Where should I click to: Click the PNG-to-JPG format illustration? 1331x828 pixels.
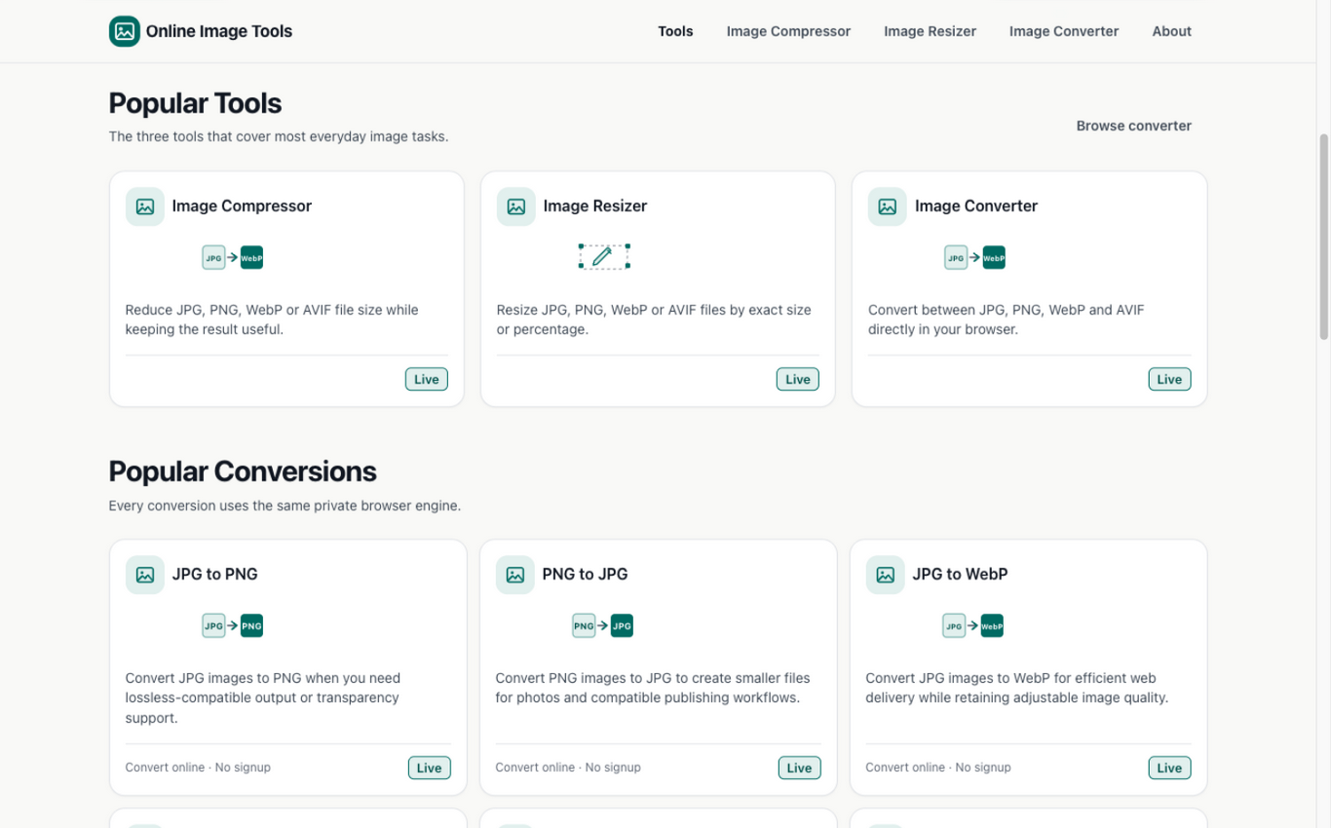(603, 625)
